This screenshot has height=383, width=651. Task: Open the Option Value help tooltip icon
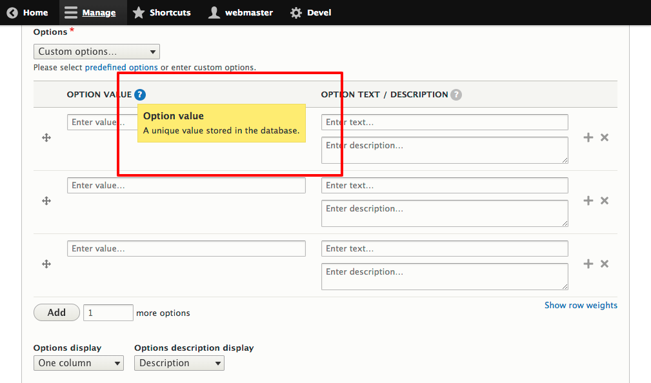140,94
